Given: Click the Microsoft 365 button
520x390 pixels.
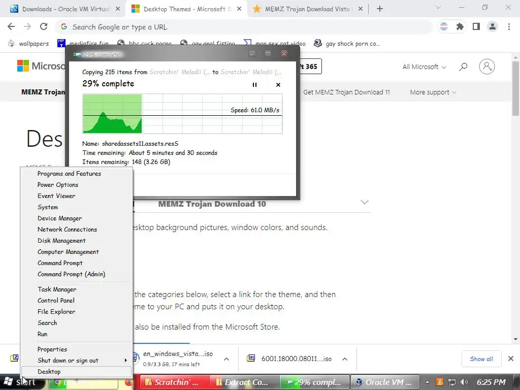Looking at the screenshot, I should 310,67.
